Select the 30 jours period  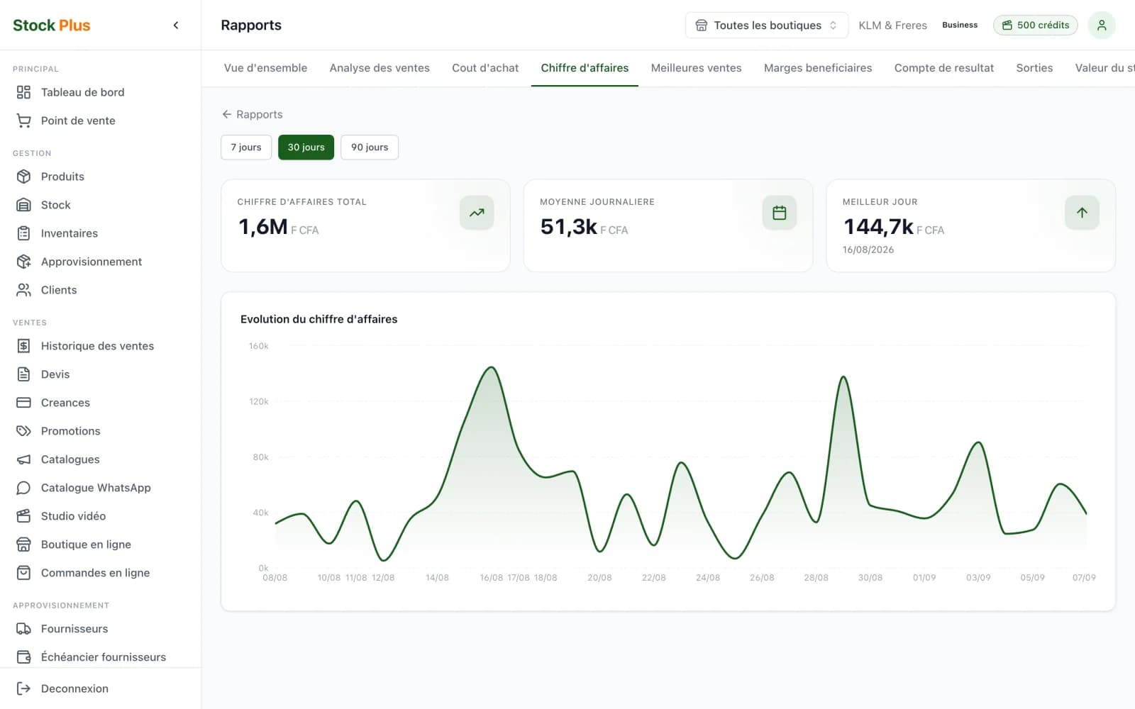click(x=306, y=147)
